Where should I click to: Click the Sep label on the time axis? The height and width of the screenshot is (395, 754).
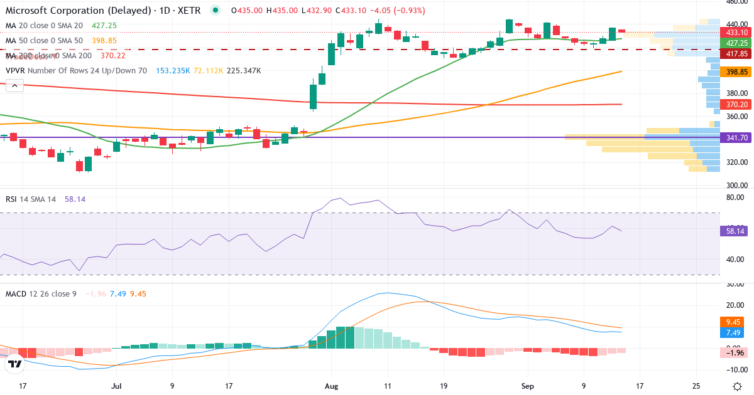[528, 386]
